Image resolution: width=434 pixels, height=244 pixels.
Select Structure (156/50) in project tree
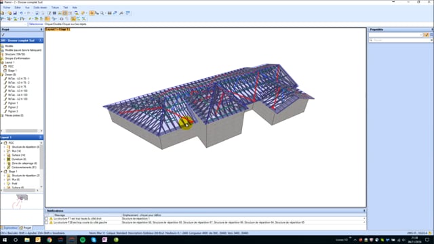pyautogui.click(x=15, y=54)
